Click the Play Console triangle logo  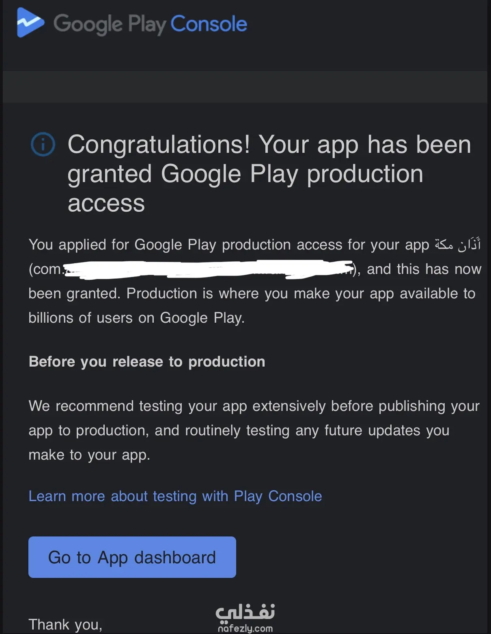tap(30, 23)
